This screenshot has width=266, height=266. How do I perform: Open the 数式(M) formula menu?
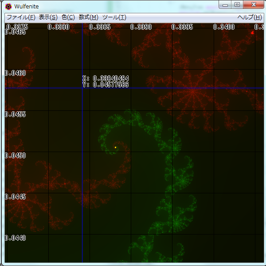[x=88, y=17]
